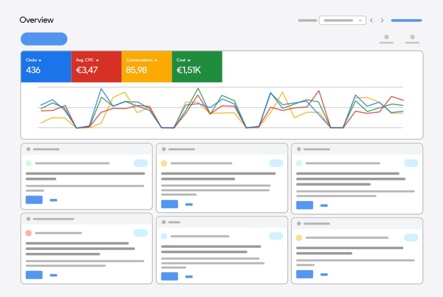The height and width of the screenshot is (297, 443).
Task: Open the Cost metric dropdown
Action: [189, 60]
